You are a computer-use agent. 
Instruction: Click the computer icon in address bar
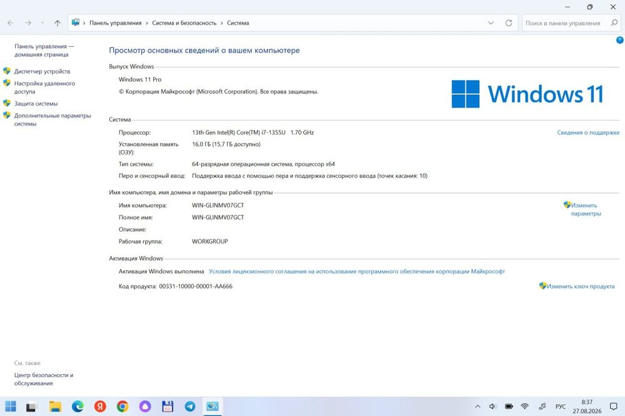76,22
